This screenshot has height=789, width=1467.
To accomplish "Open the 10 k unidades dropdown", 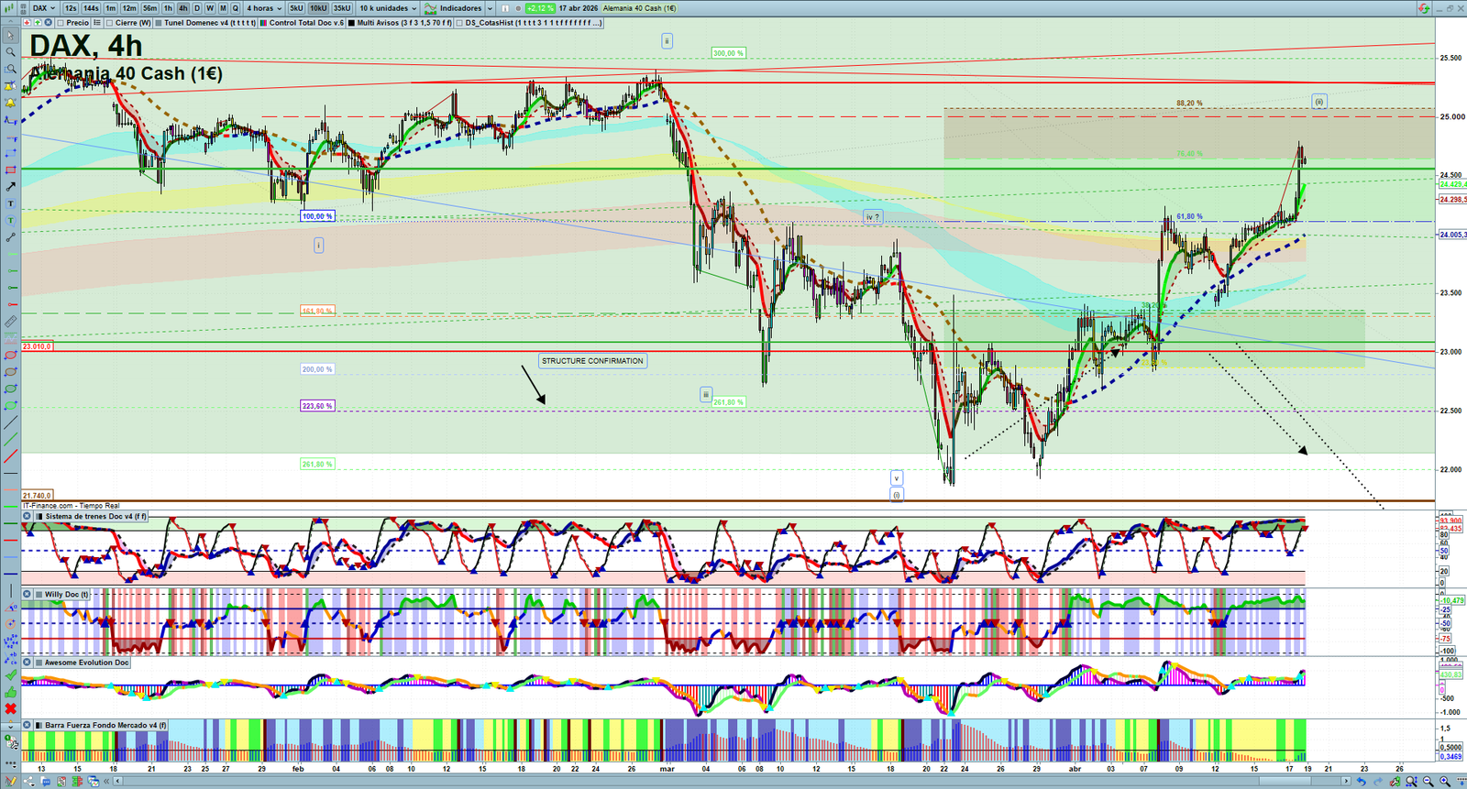I will point(388,8).
